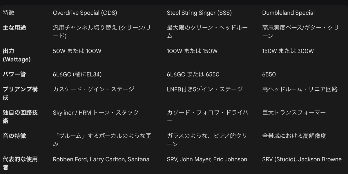Select the 出力 (Wattage) row label
Screen dimensions: 348x174
(17, 55)
